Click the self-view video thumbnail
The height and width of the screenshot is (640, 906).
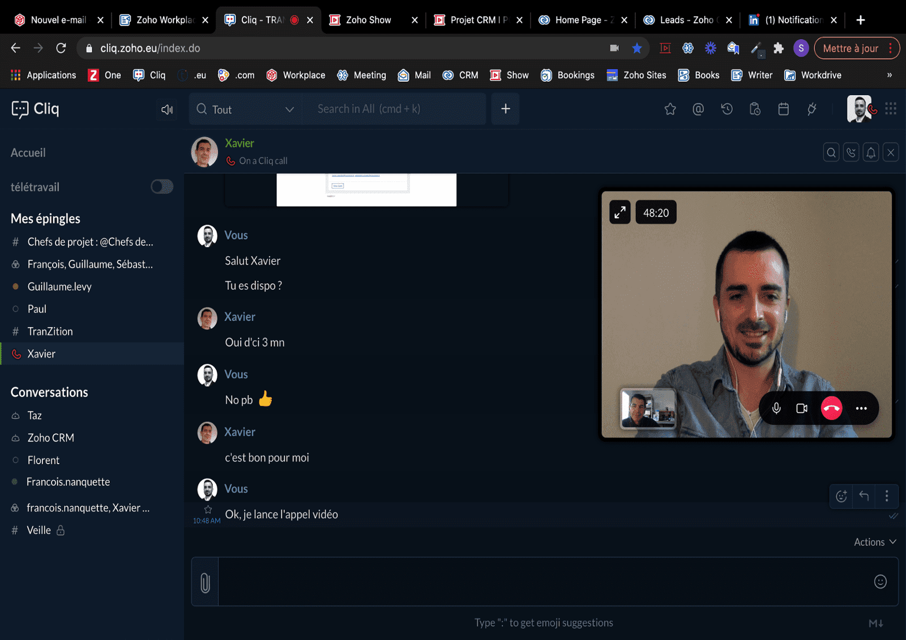tap(648, 408)
